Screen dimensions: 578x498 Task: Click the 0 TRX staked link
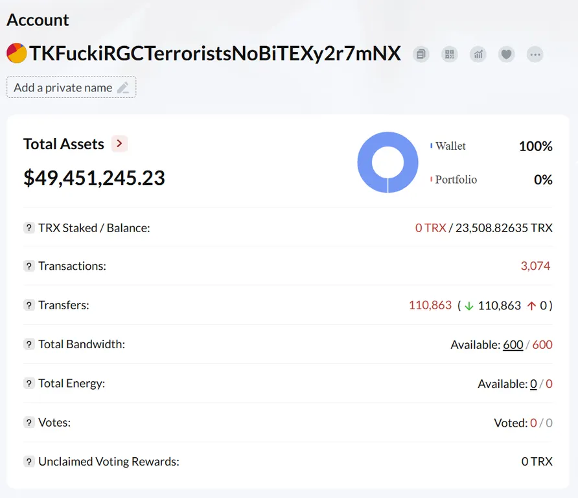click(430, 228)
